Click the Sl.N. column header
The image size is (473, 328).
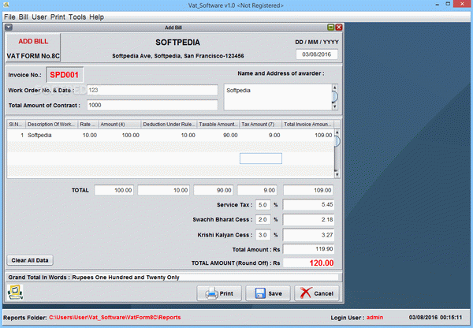point(17,124)
